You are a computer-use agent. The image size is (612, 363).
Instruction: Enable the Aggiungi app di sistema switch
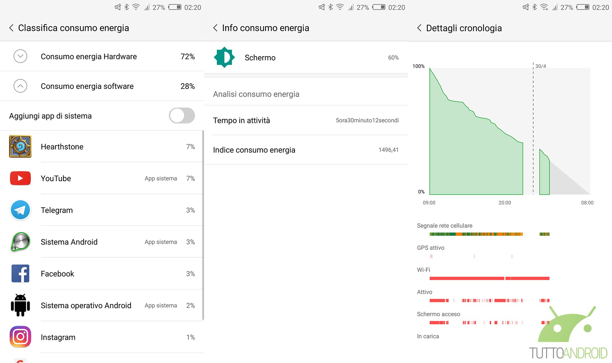point(182,115)
